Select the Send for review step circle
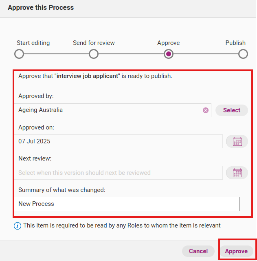The image size is (257, 261). 94,54
